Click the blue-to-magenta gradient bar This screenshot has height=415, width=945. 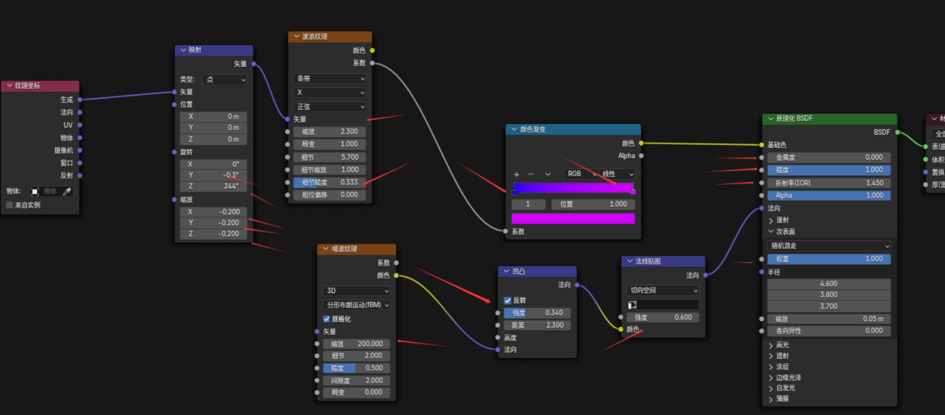574,187
